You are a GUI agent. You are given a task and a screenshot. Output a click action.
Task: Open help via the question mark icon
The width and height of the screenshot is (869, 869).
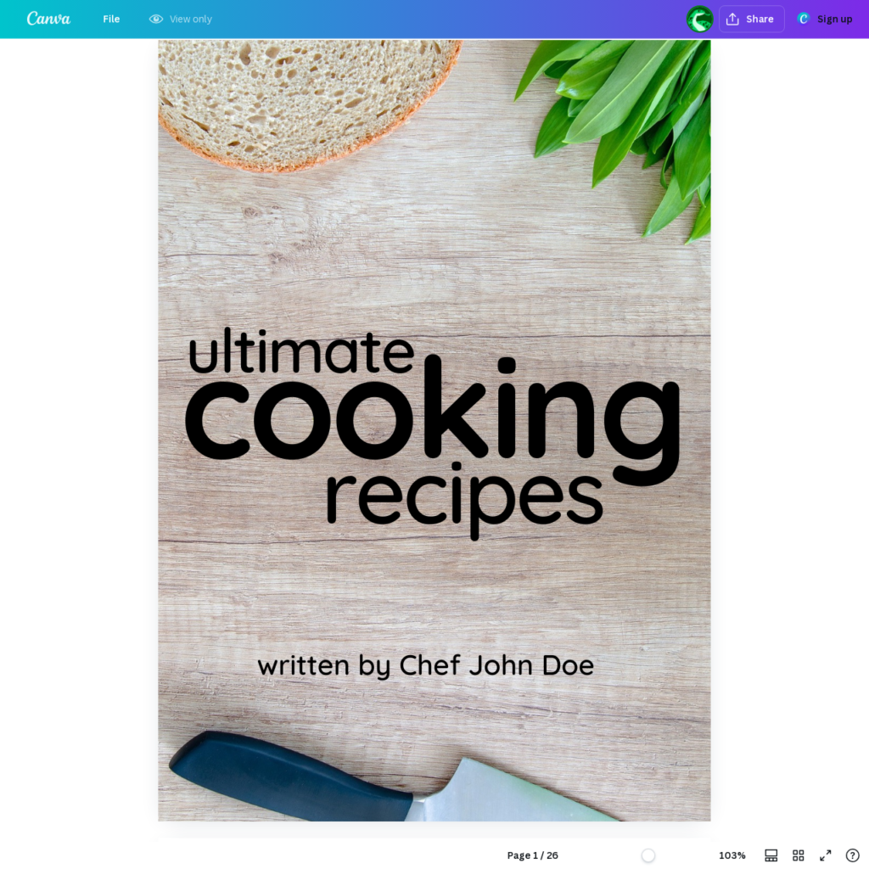852,855
